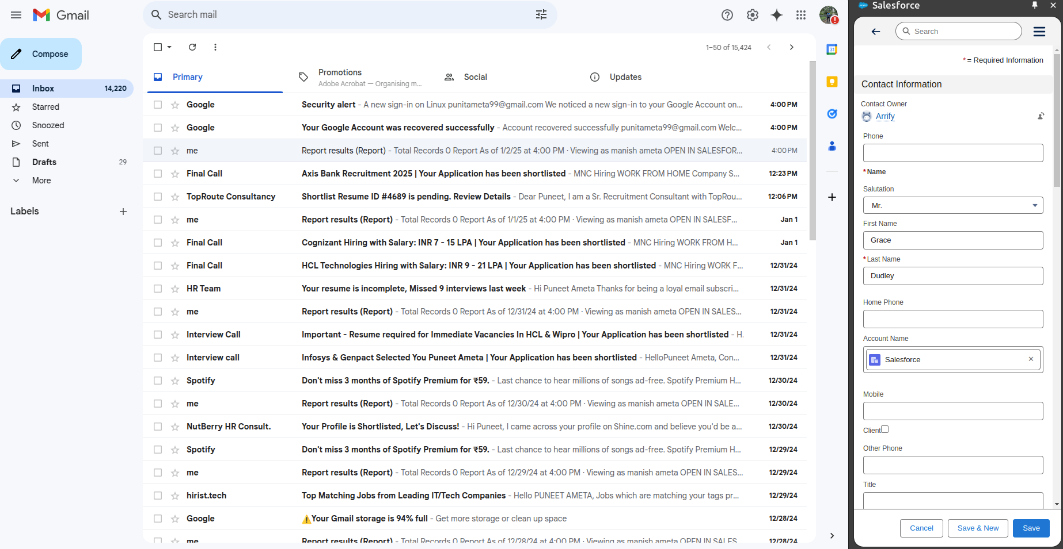Refresh the inbox
The width and height of the screenshot is (1063, 549).
pyautogui.click(x=192, y=47)
